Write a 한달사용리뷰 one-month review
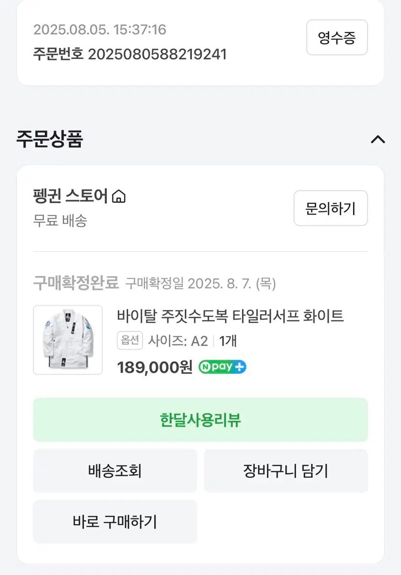 200,420
